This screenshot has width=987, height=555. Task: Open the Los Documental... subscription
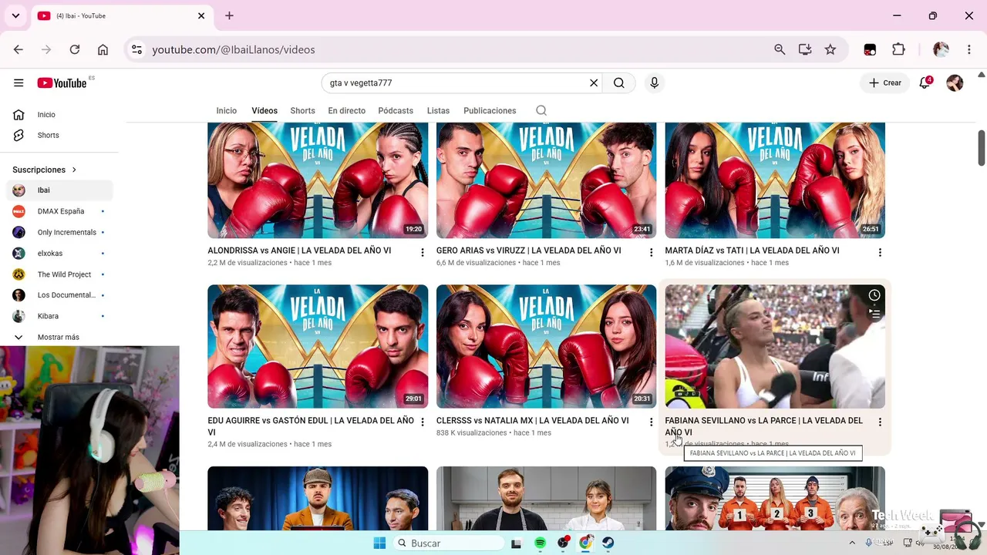click(60, 295)
